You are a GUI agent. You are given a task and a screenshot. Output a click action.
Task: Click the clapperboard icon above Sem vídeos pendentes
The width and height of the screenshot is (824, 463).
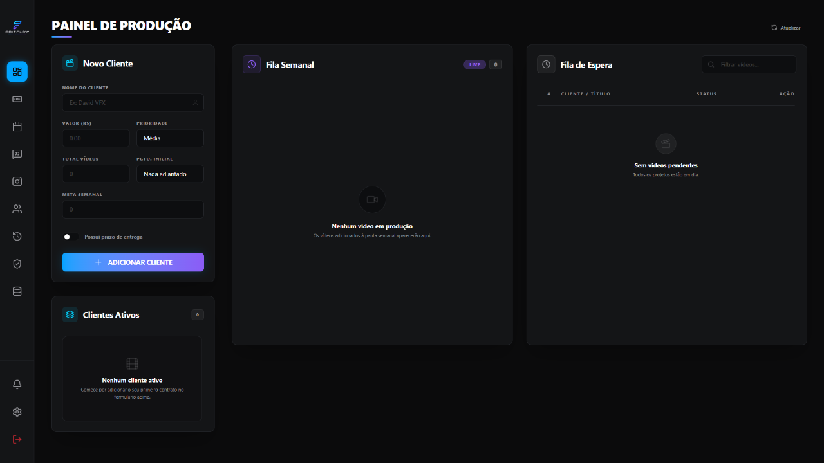(666, 144)
